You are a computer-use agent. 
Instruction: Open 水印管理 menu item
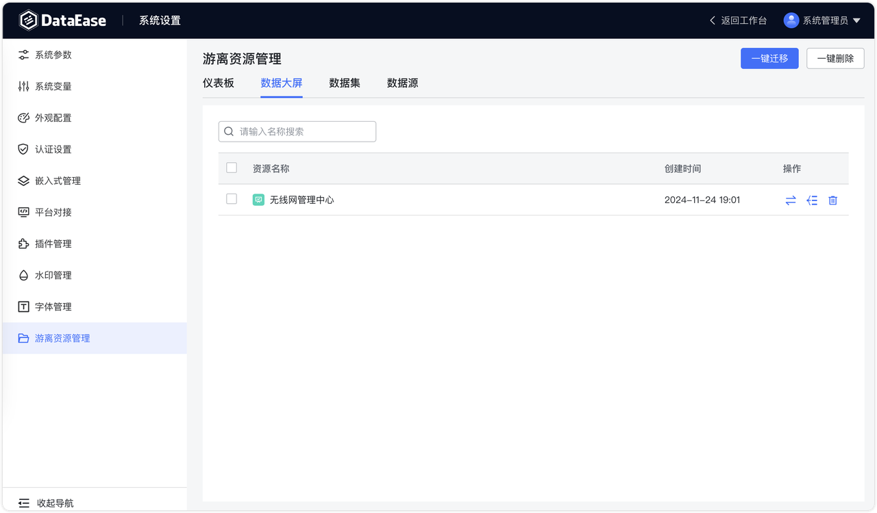95,275
